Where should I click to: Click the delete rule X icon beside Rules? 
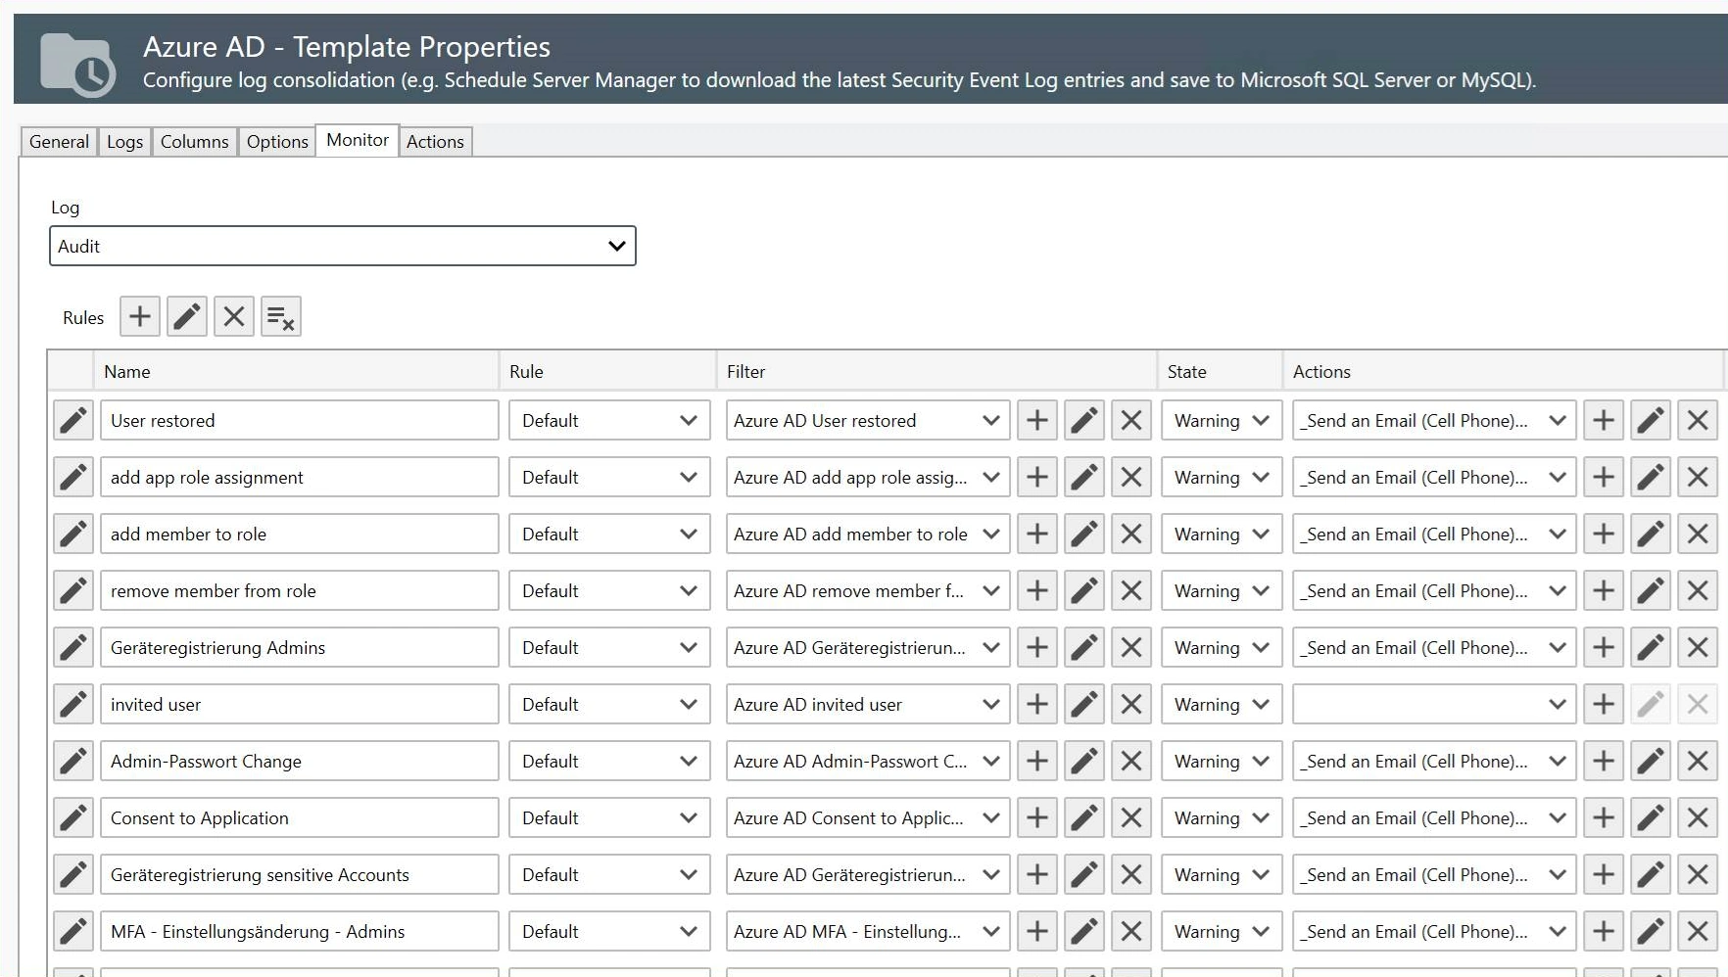point(234,316)
